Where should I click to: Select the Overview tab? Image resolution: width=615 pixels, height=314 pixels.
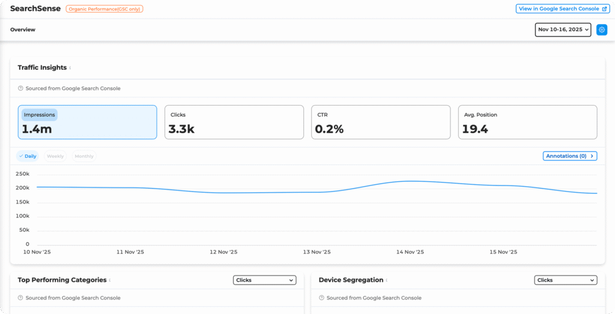23,29
